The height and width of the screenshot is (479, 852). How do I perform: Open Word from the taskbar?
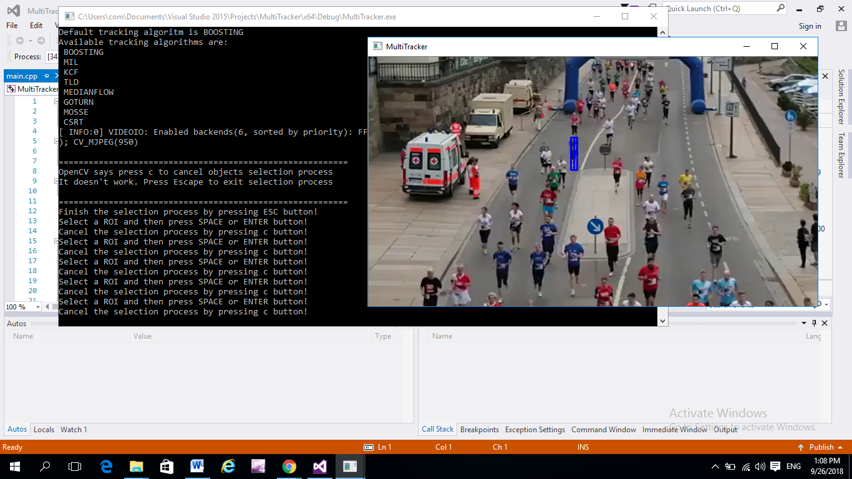(197, 466)
